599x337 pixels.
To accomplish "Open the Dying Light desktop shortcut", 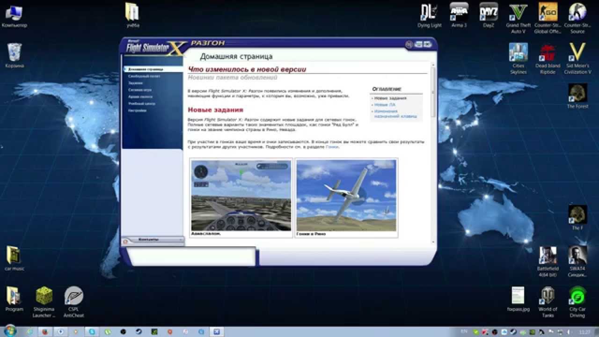I will 429,15.
